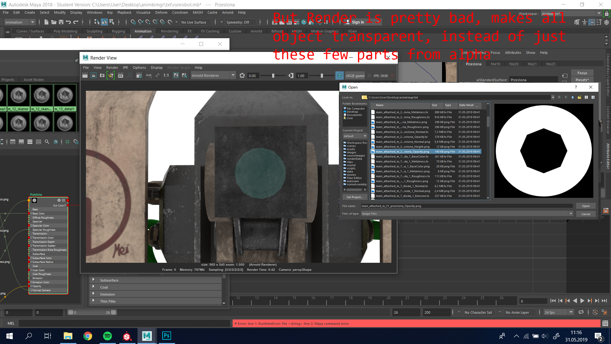The width and height of the screenshot is (611, 344).
Task: Click the open scene icon in Maya toolbar
Action: (x=54, y=22)
